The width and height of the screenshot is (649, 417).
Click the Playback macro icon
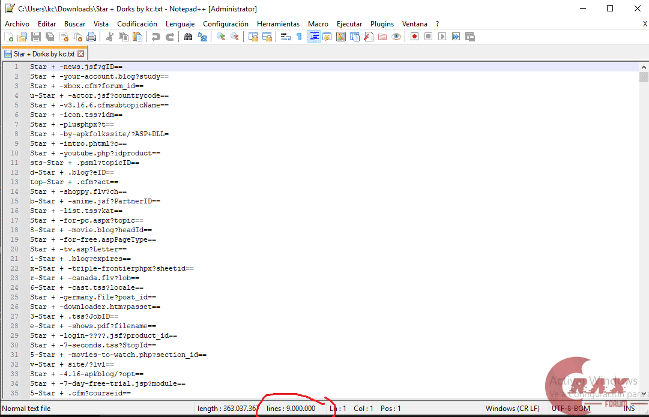point(442,37)
